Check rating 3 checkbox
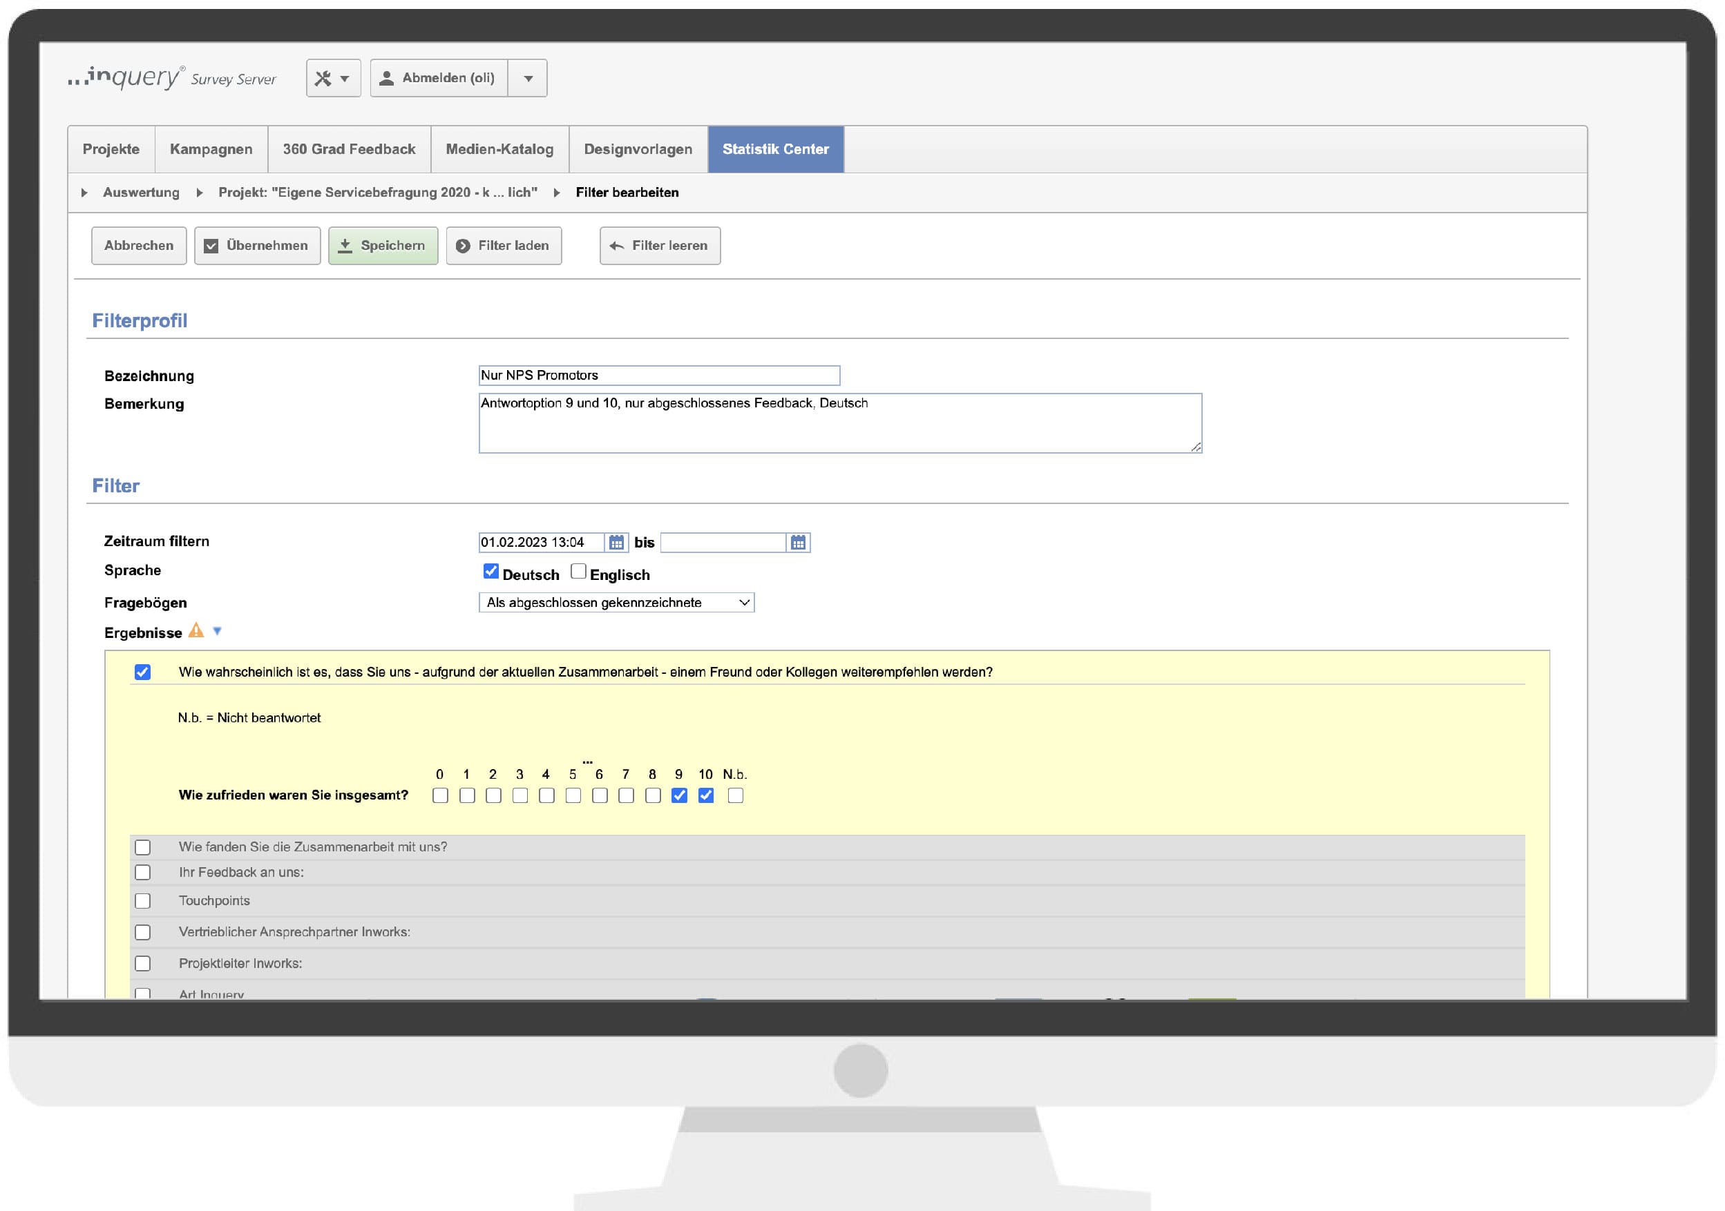The height and width of the screenshot is (1211, 1725). pos(520,795)
